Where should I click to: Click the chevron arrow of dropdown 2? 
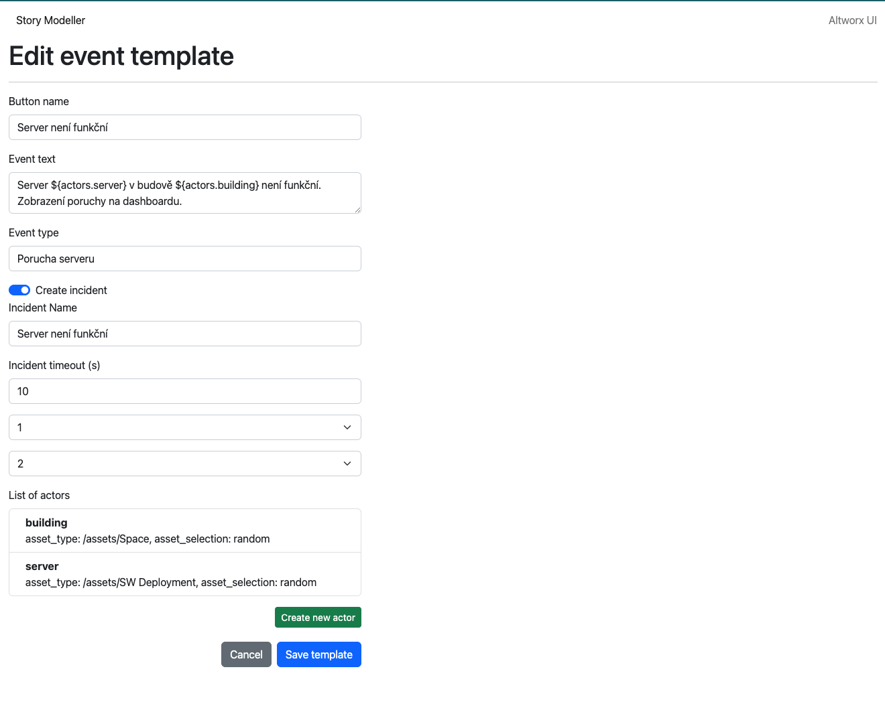pos(347,464)
